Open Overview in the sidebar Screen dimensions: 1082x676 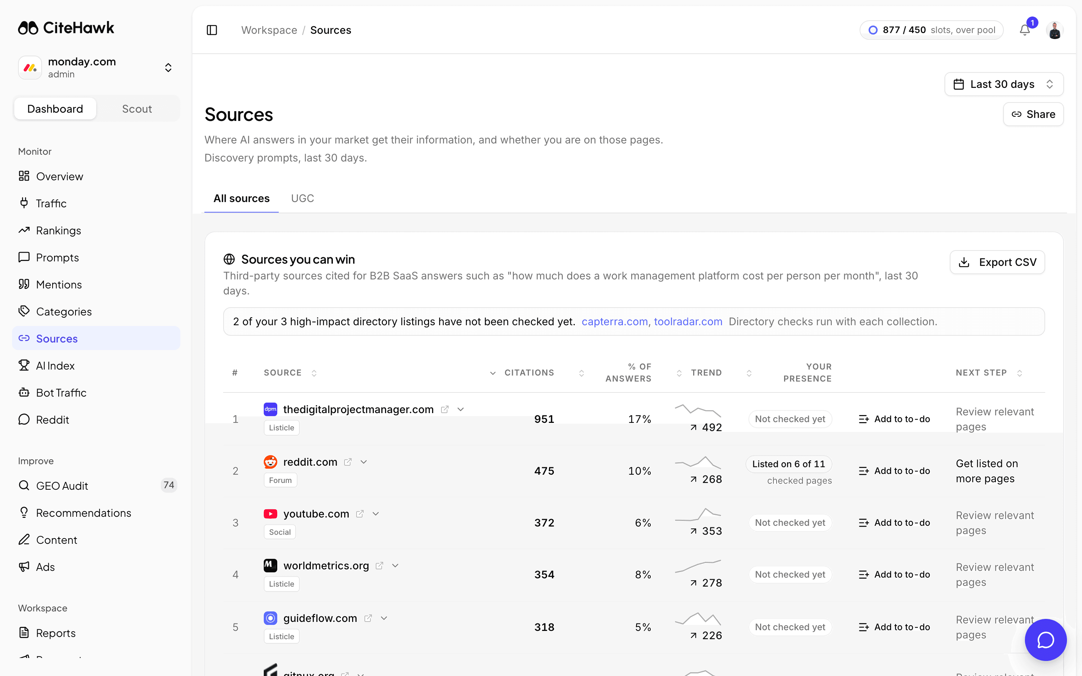pyautogui.click(x=96, y=176)
